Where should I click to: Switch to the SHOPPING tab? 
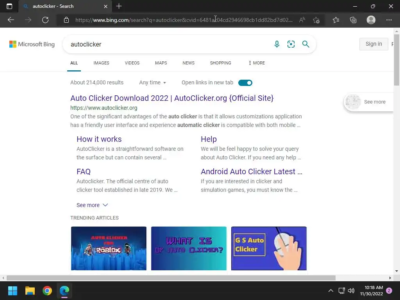(x=221, y=63)
